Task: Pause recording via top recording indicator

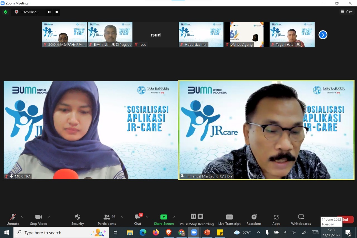Action: [x=49, y=12]
